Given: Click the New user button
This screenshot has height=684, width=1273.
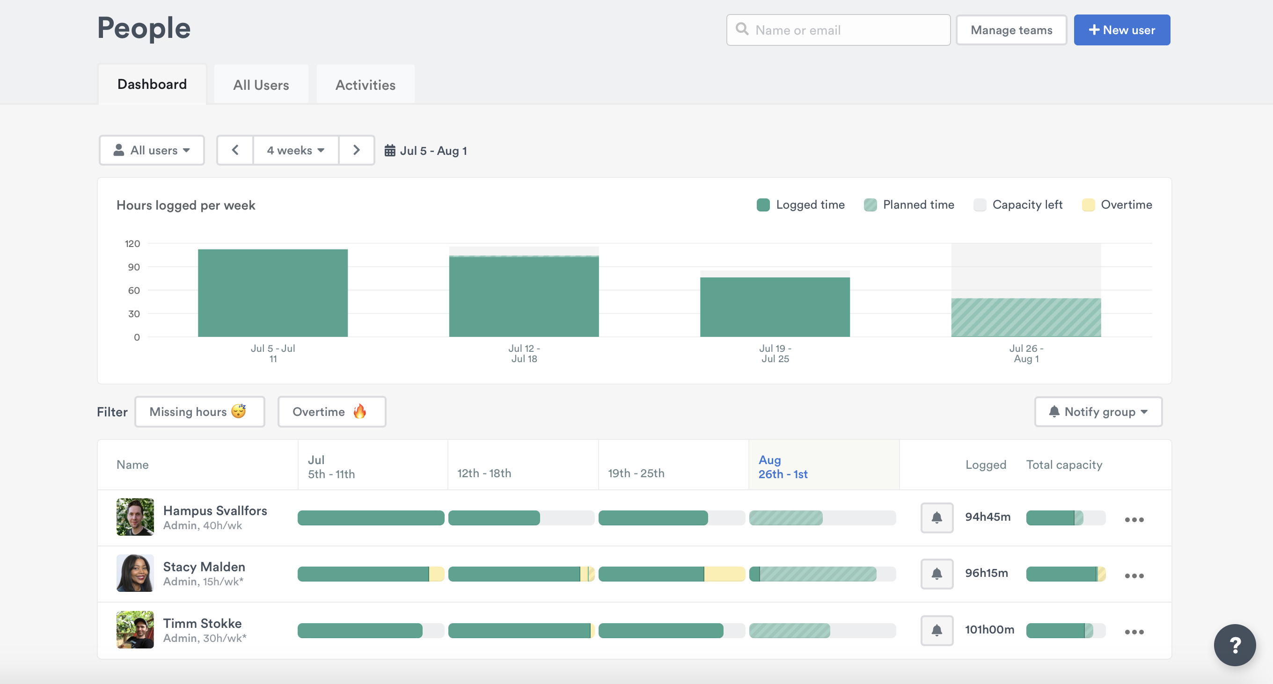Looking at the screenshot, I should tap(1122, 29).
